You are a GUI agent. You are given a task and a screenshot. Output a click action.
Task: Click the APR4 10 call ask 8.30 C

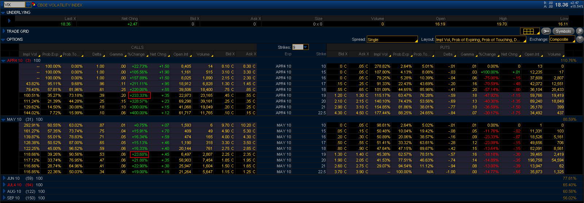coord(249,67)
